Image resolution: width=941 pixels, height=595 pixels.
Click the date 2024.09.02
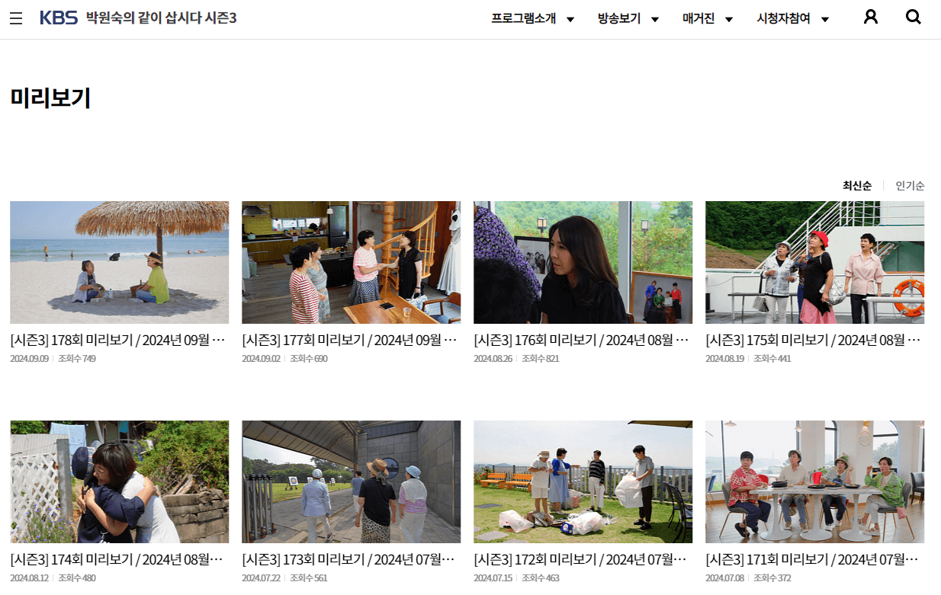tap(261, 359)
